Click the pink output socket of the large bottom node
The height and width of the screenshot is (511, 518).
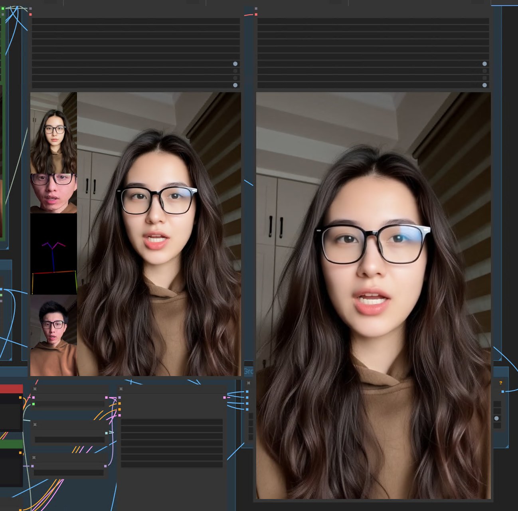pyautogui.click(x=224, y=397)
